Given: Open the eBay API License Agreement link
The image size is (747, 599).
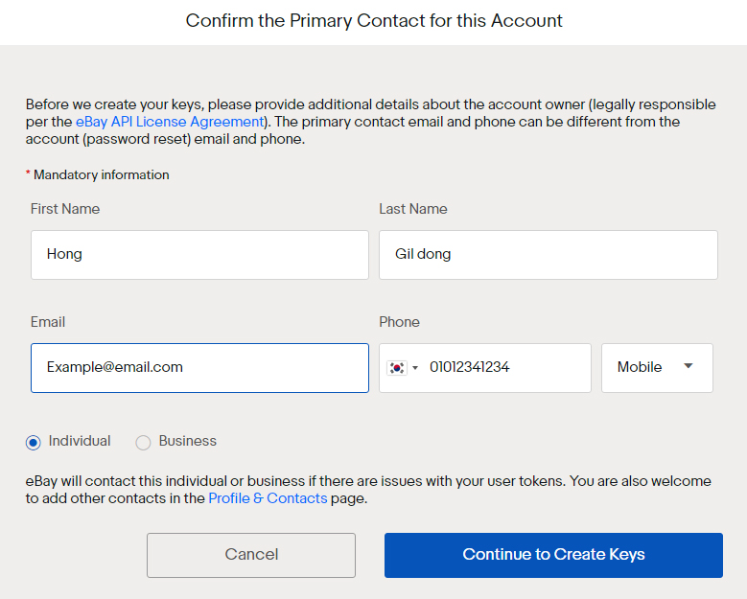Looking at the screenshot, I should 170,122.
